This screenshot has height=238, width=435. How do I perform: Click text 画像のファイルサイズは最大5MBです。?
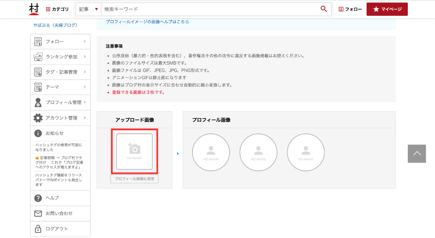click(x=150, y=63)
